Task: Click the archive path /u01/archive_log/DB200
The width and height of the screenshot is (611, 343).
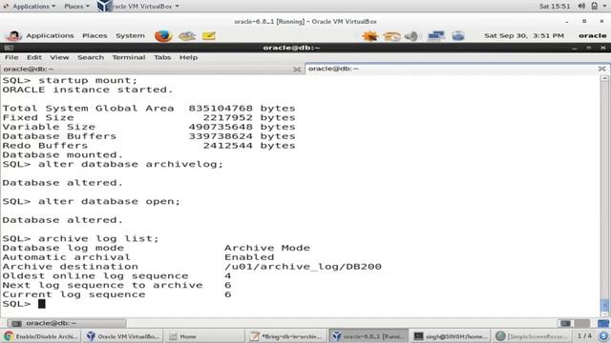Action: tap(303, 267)
